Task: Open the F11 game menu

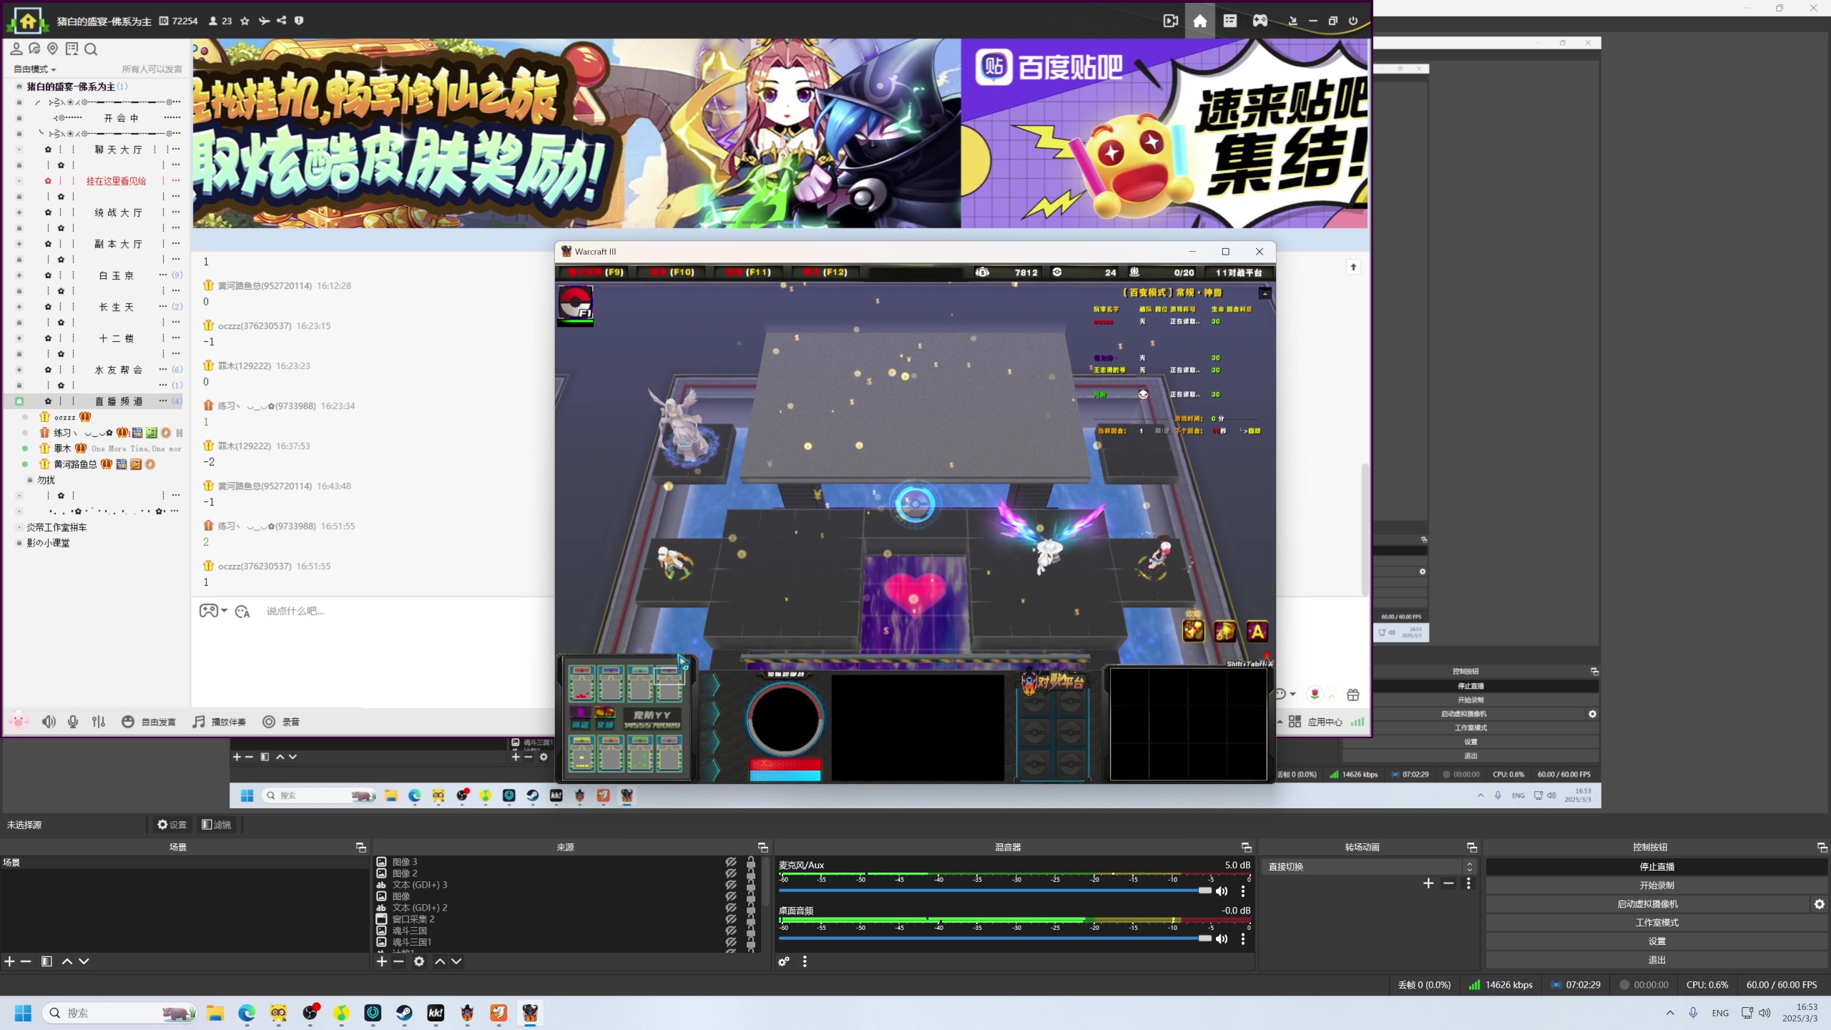Action: 748,272
